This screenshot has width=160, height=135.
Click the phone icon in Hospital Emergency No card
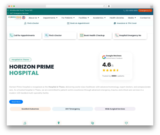pos(117,35)
